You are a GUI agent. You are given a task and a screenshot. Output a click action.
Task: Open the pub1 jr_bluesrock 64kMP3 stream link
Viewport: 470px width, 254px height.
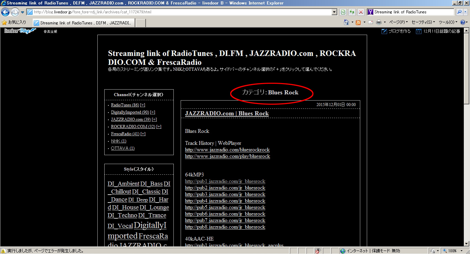225,182
